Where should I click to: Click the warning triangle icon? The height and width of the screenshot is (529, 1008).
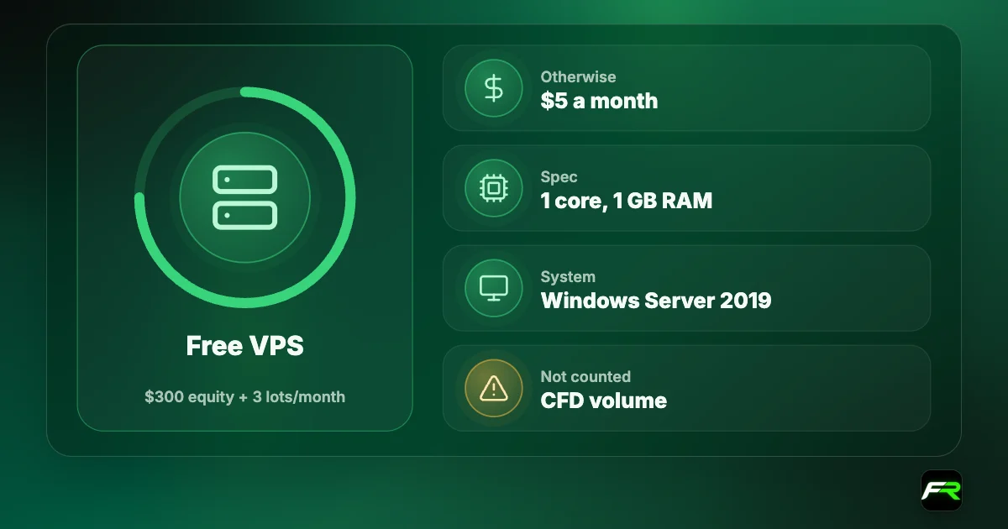(494, 388)
